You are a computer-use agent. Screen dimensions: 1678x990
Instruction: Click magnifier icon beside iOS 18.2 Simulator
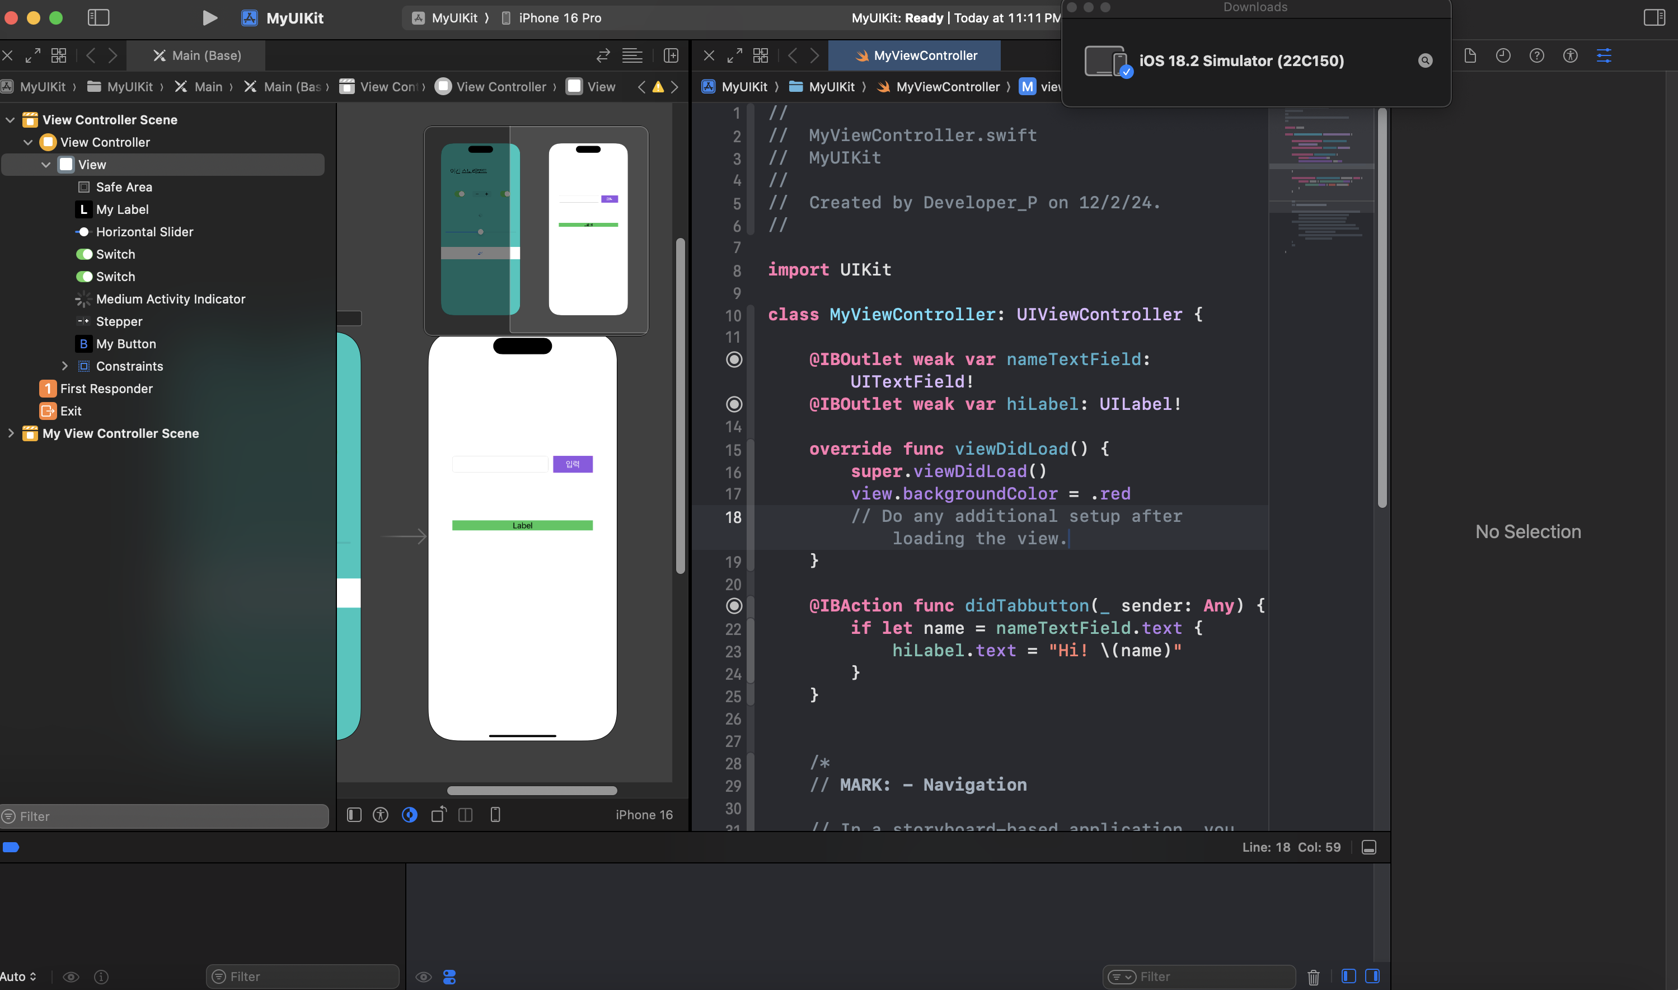[1424, 60]
